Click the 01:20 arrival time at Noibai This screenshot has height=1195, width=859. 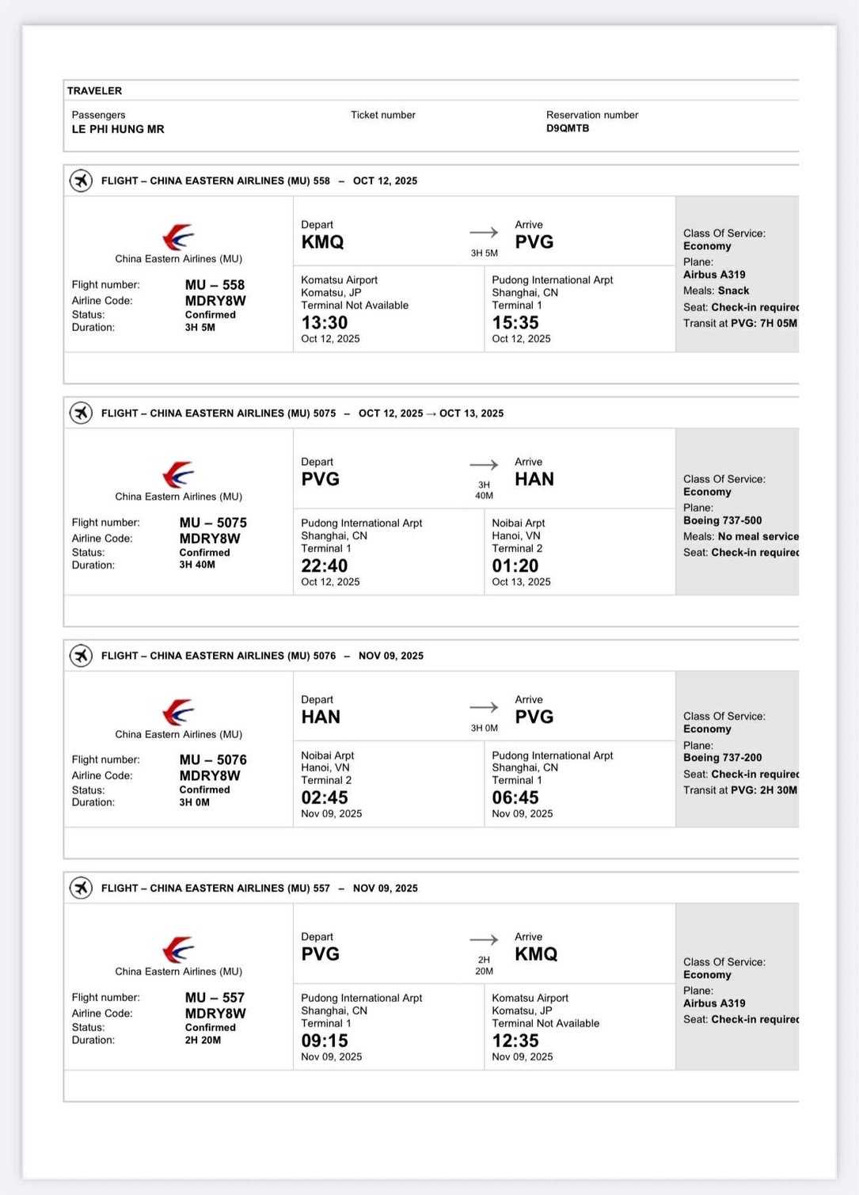(x=515, y=565)
